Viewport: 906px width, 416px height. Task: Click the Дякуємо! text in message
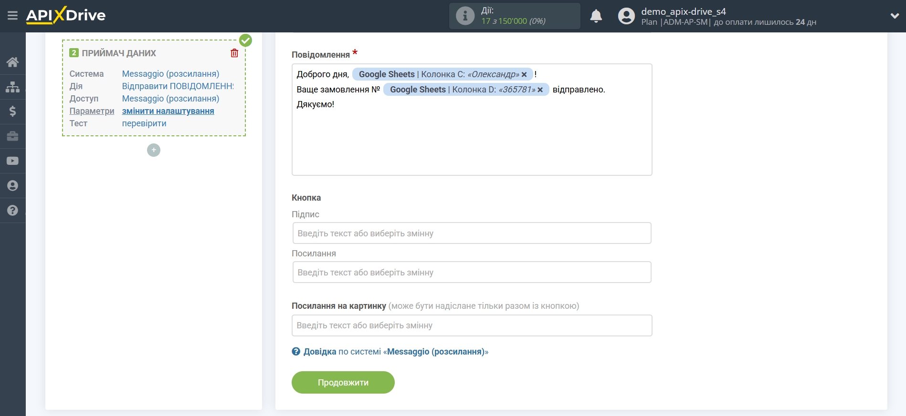coord(316,104)
